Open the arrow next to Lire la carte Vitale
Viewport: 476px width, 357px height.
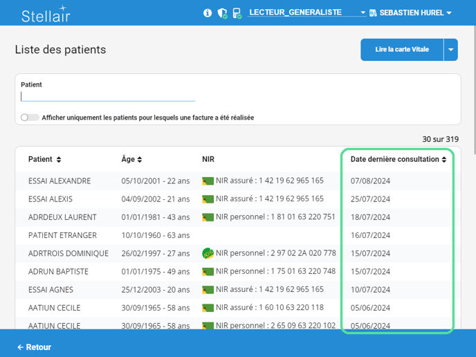pos(451,50)
